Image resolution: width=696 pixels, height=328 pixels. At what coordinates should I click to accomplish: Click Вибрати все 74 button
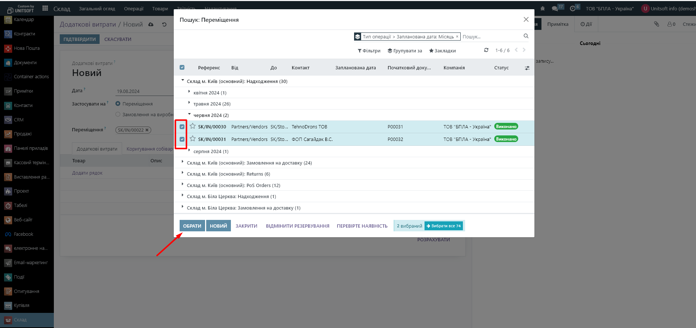444,226
